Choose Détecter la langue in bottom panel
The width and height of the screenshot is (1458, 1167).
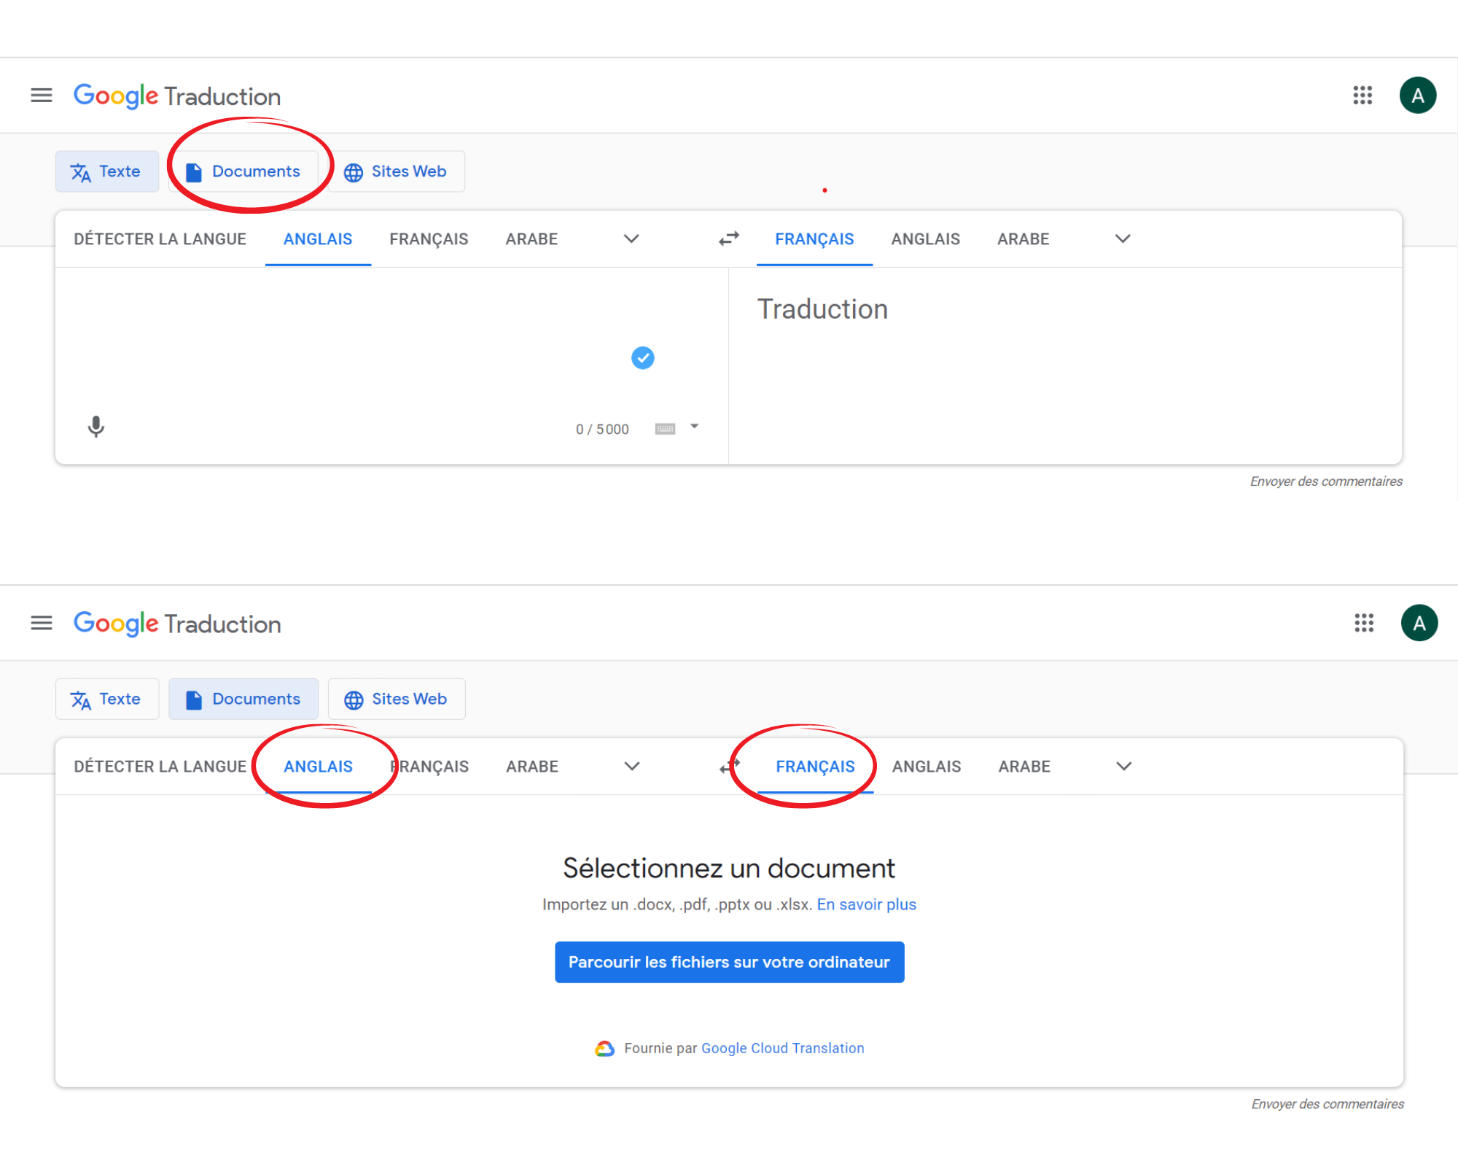click(x=160, y=767)
